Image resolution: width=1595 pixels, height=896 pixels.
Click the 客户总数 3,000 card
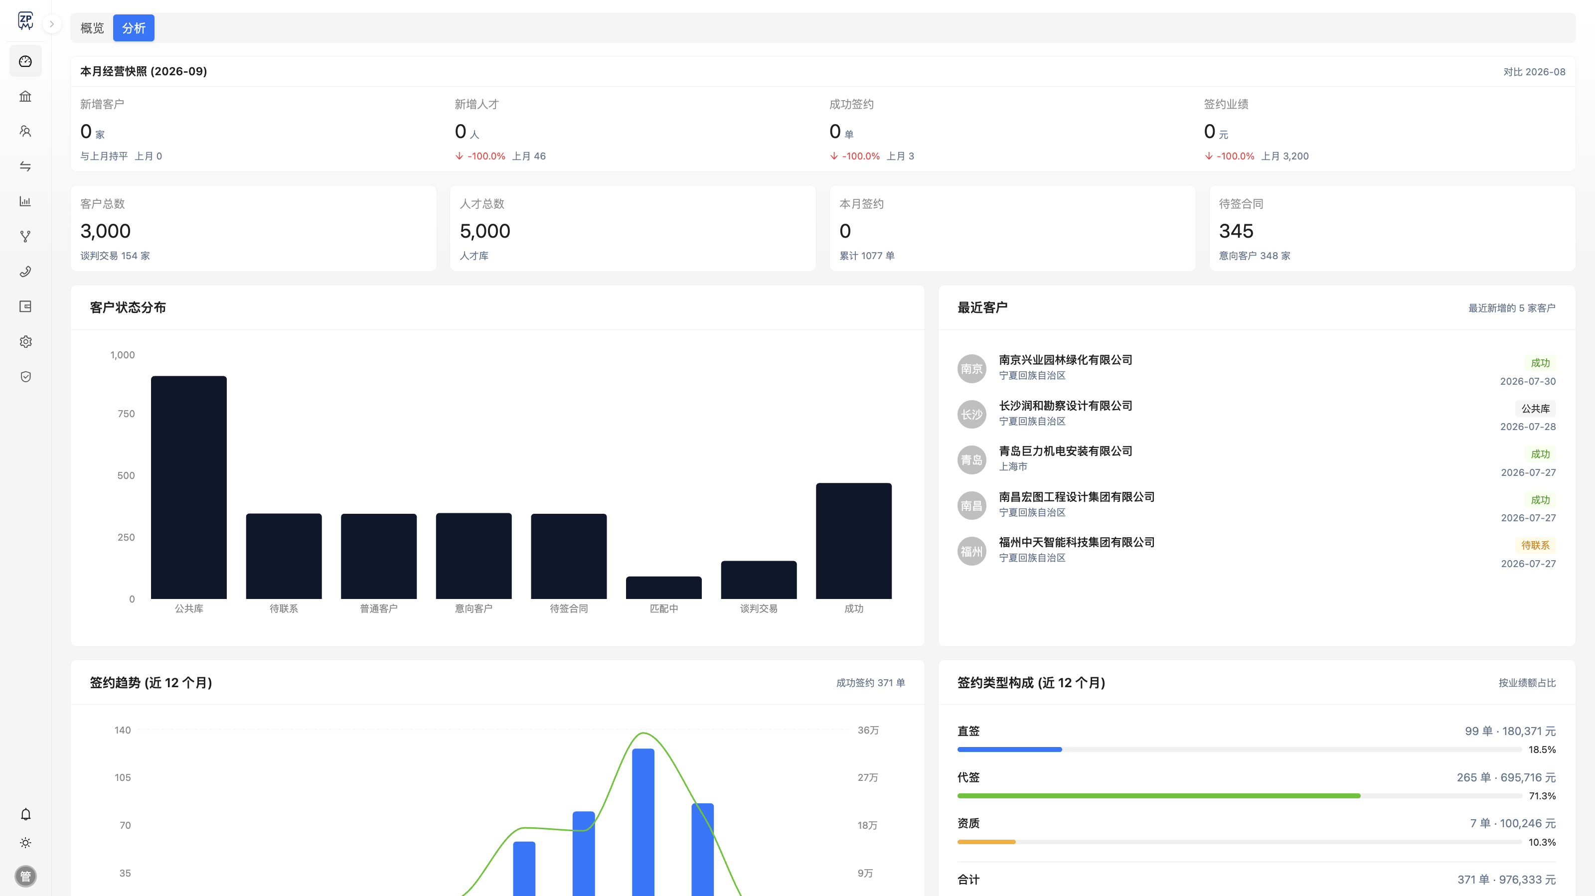click(254, 228)
